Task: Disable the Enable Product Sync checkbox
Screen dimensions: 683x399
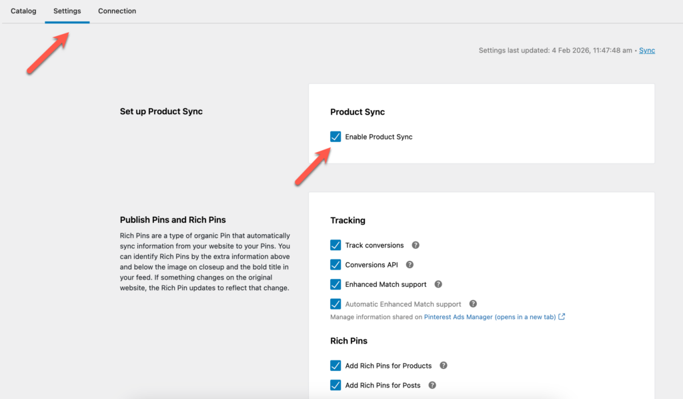Action: [x=335, y=136]
